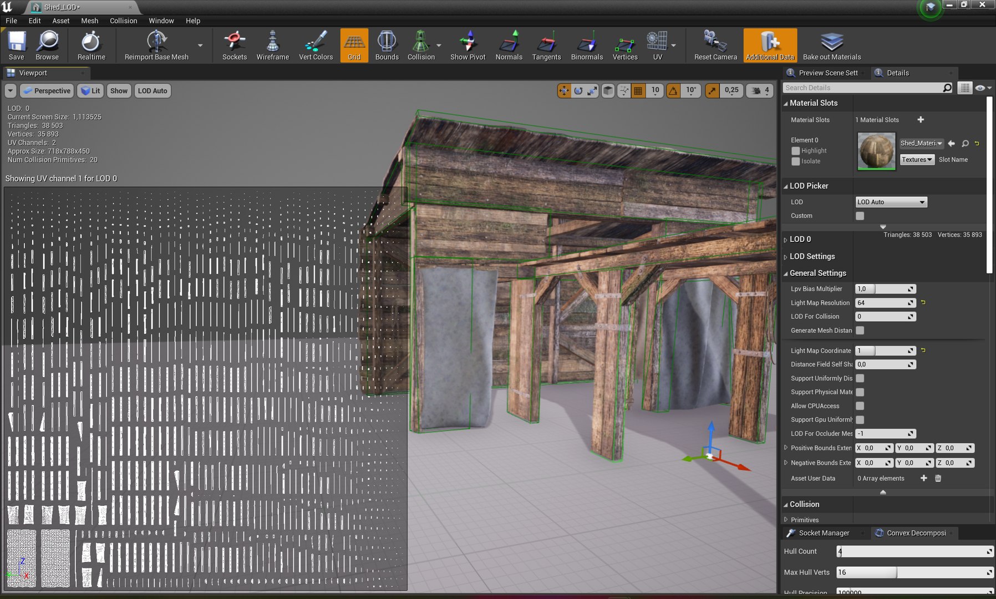Open viewport options dropdown arrow

11,91
